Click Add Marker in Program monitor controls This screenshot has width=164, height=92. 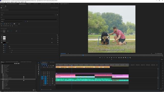point(100,57)
